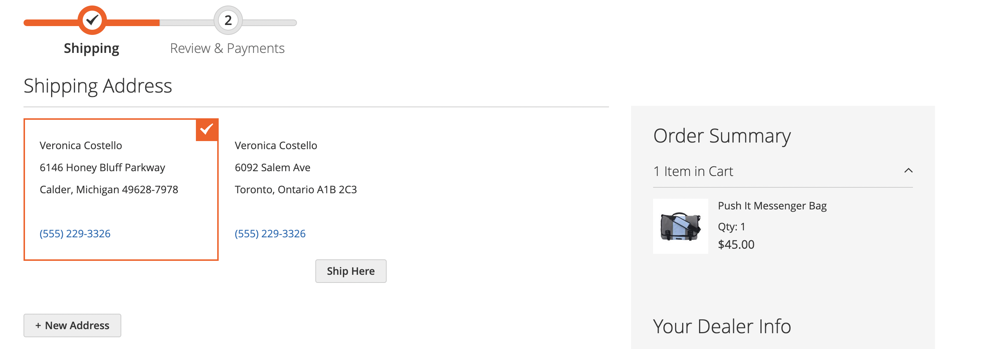Select the Shipping step label

point(92,48)
